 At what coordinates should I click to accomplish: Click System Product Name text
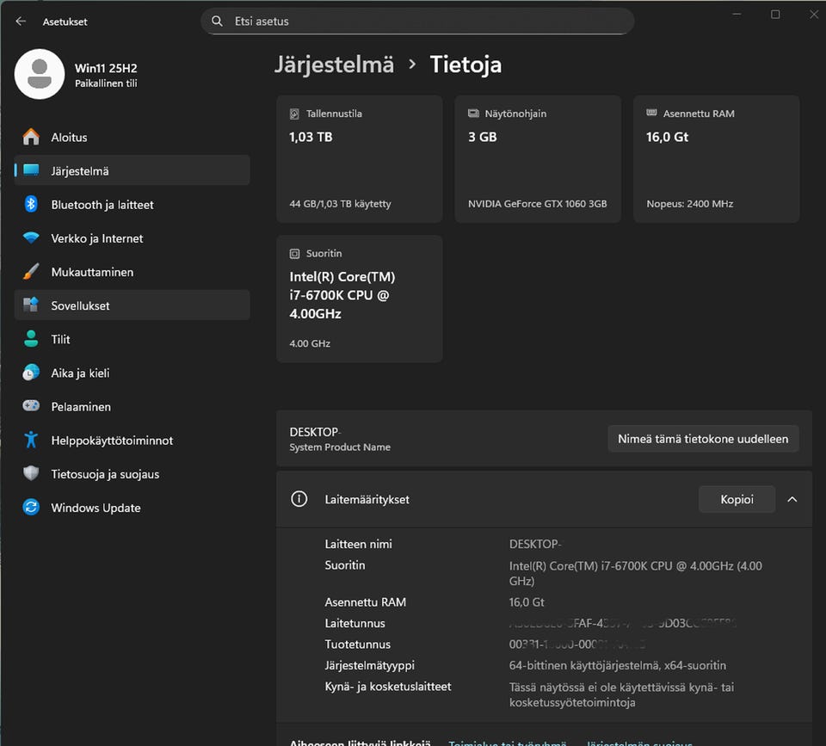tap(340, 447)
